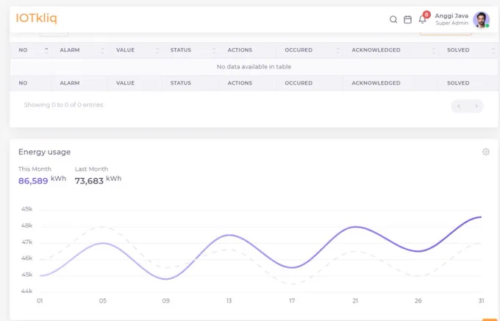Click Last Month label
Screen dimensions: 500x321
click(91, 169)
